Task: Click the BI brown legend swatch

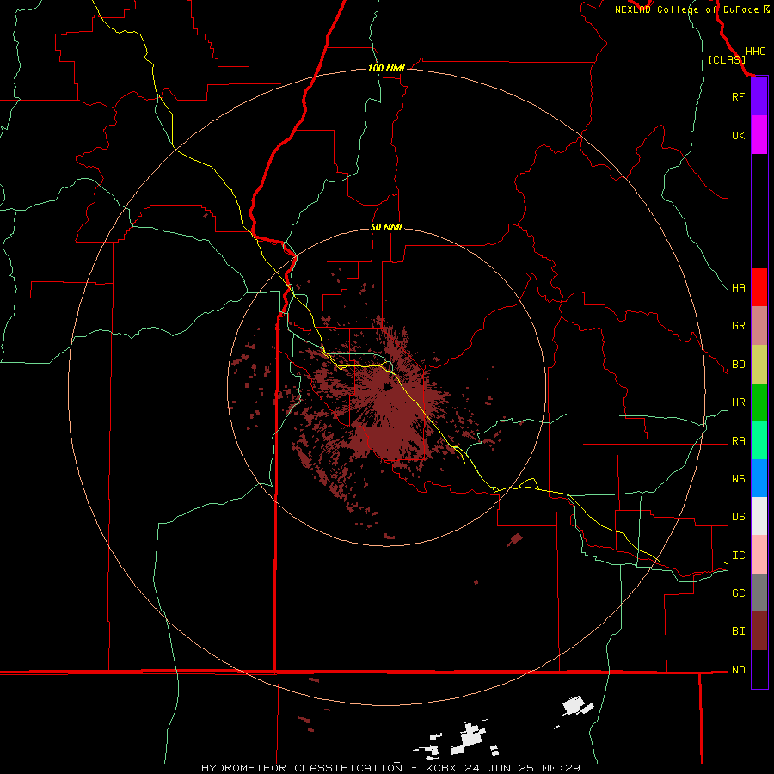Action: (x=759, y=631)
